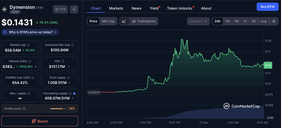Click the rocket icon in Boost

[34, 121]
